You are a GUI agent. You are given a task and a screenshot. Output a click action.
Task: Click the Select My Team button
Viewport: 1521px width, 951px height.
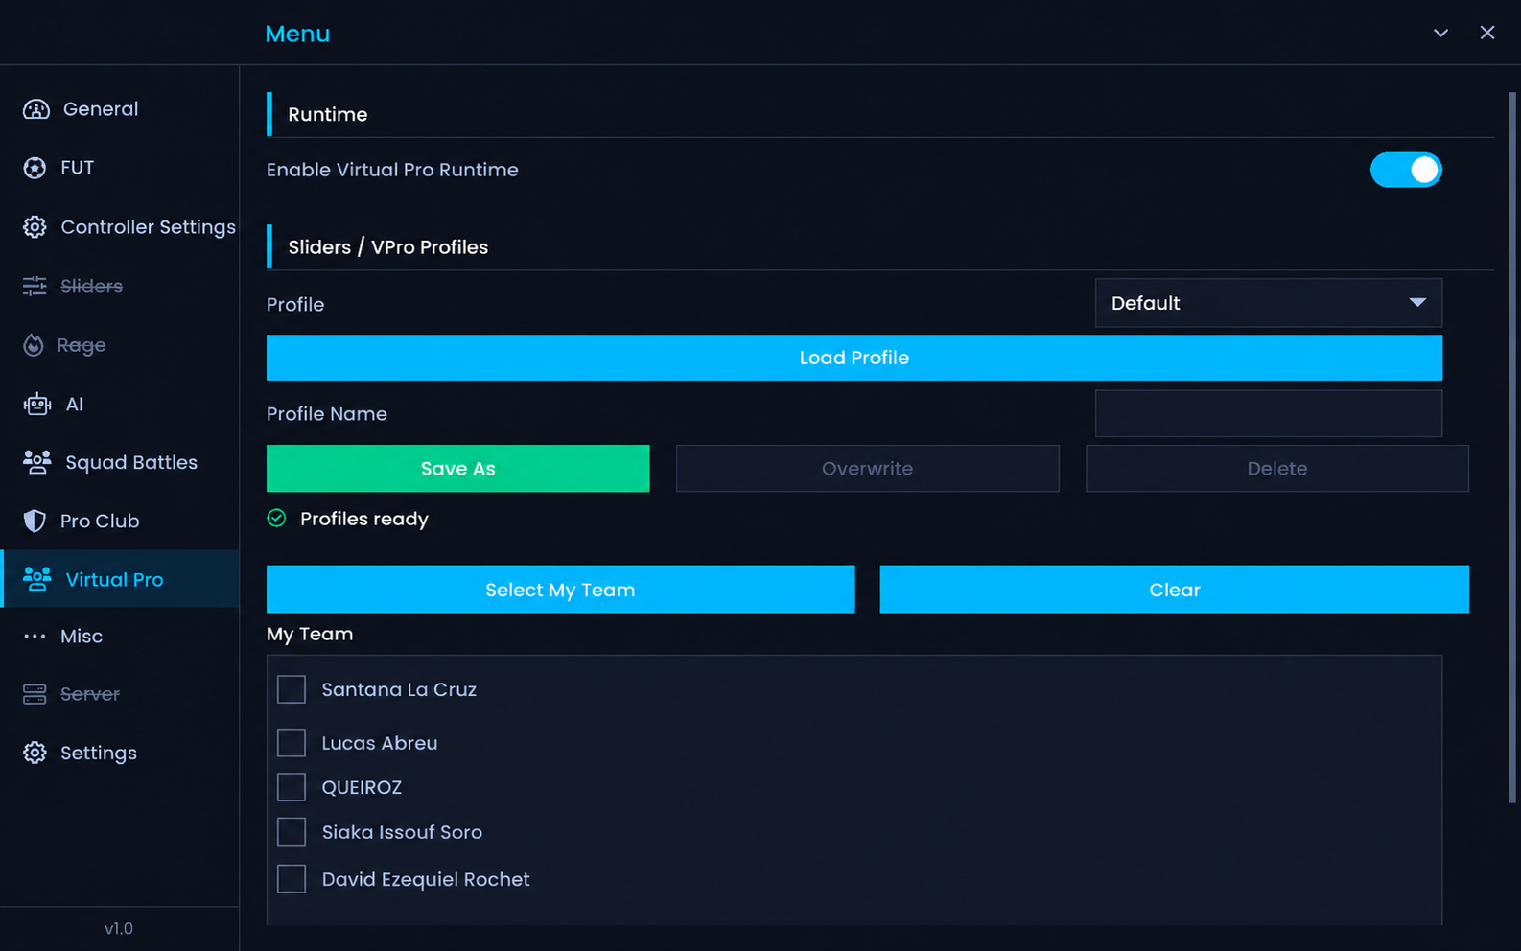pyautogui.click(x=560, y=590)
